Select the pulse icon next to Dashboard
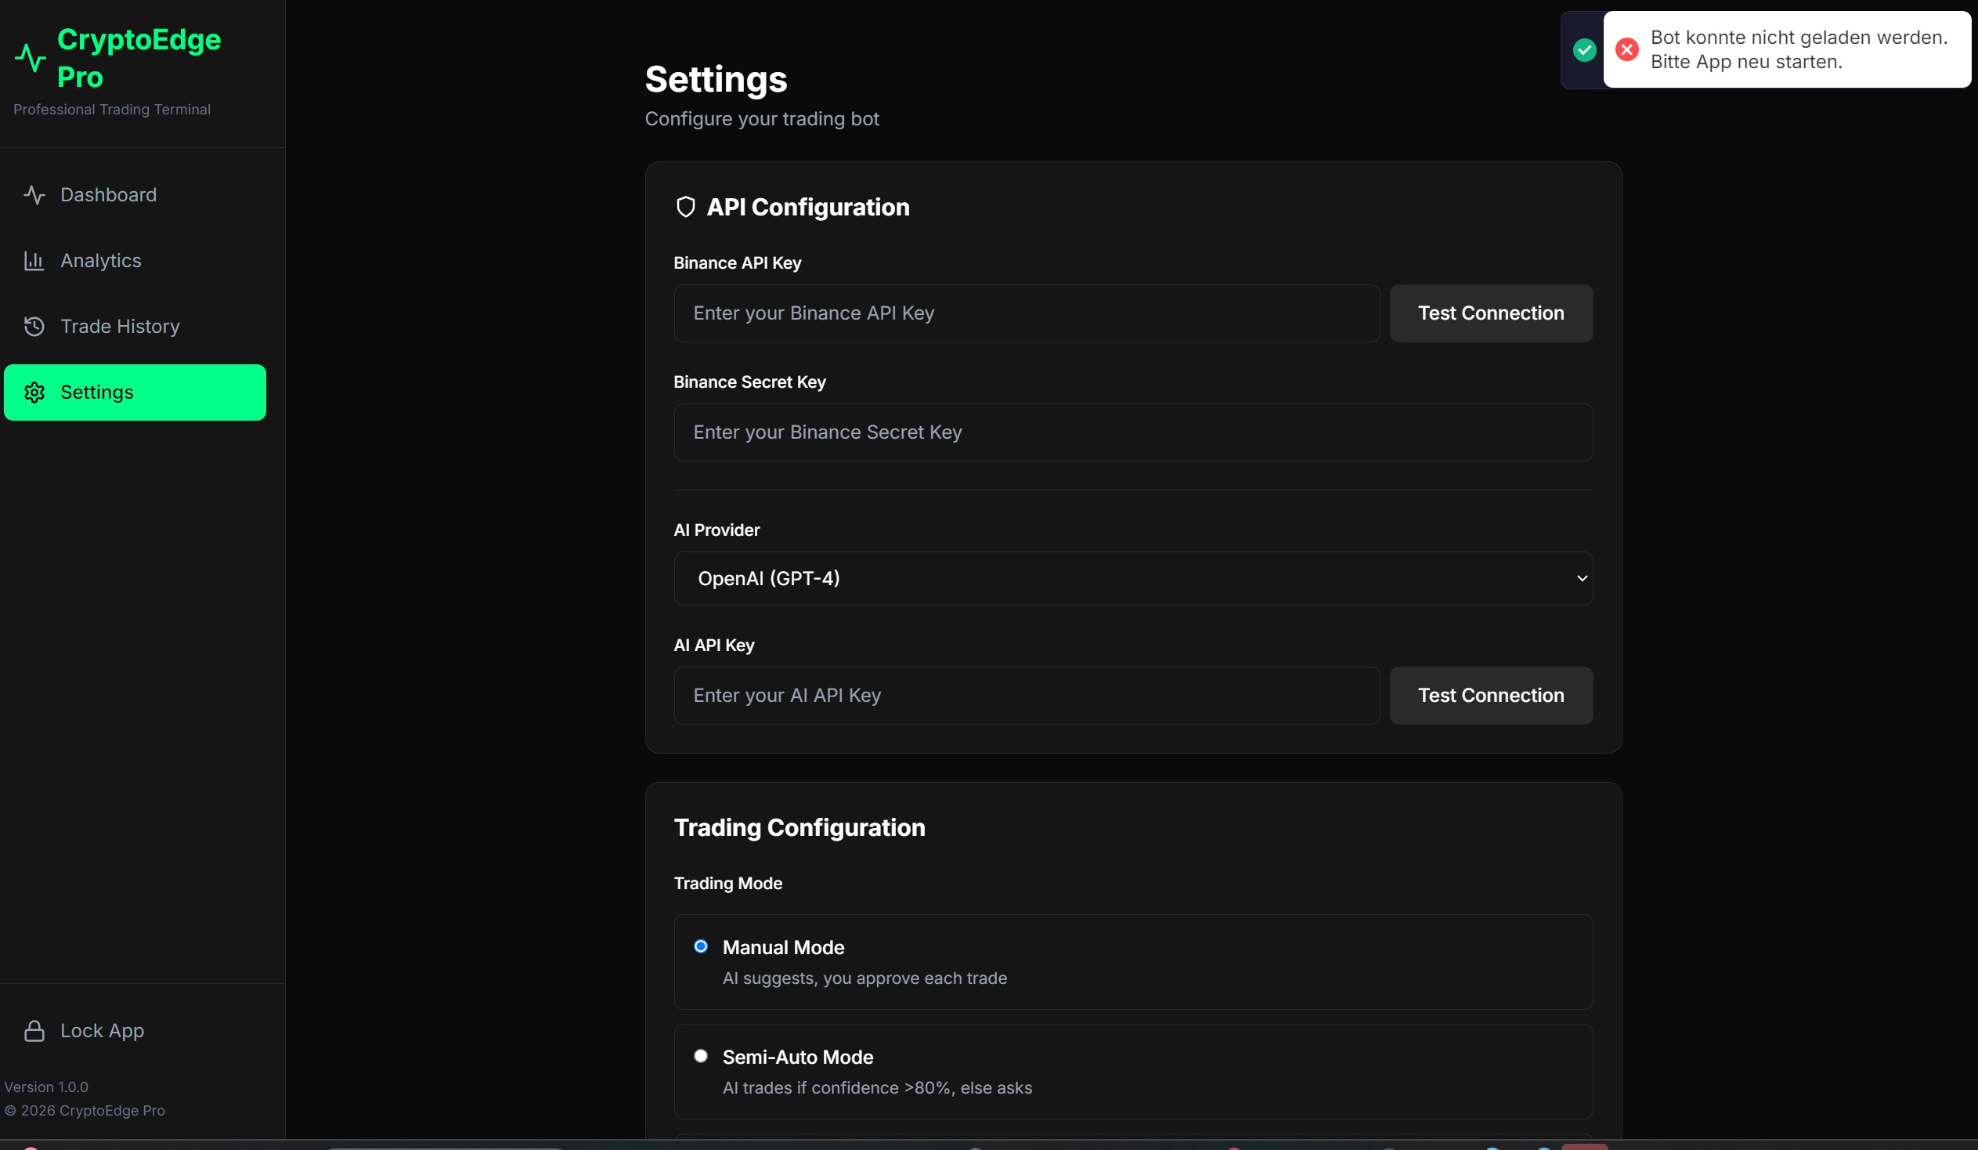The image size is (1978, 1150). point(34,195)
